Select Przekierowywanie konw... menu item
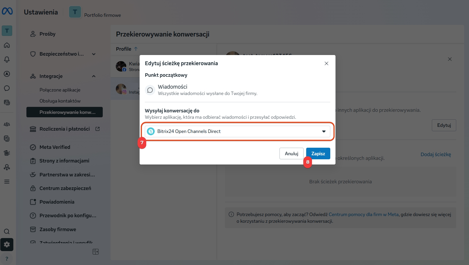469x265 pixels. (64, 112)
